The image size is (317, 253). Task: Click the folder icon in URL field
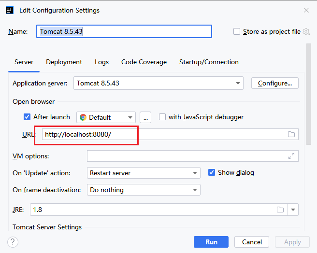point(291,134)
